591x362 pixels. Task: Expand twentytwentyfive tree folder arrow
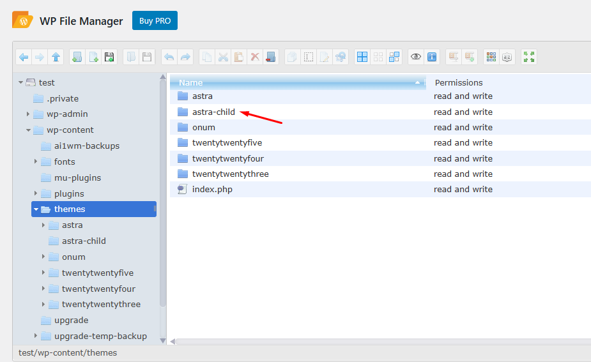(x=43, y=273)
